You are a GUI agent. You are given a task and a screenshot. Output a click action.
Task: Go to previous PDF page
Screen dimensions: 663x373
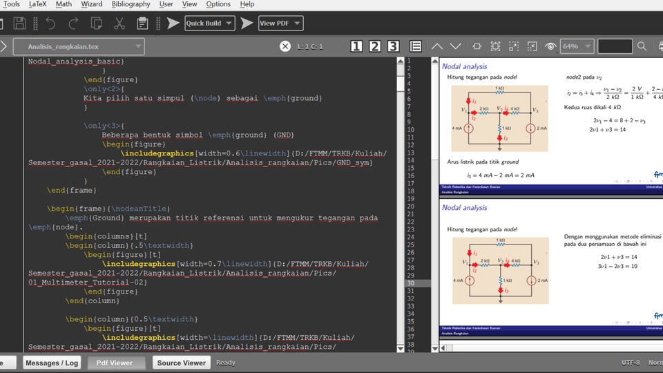(x=436, y=46)
